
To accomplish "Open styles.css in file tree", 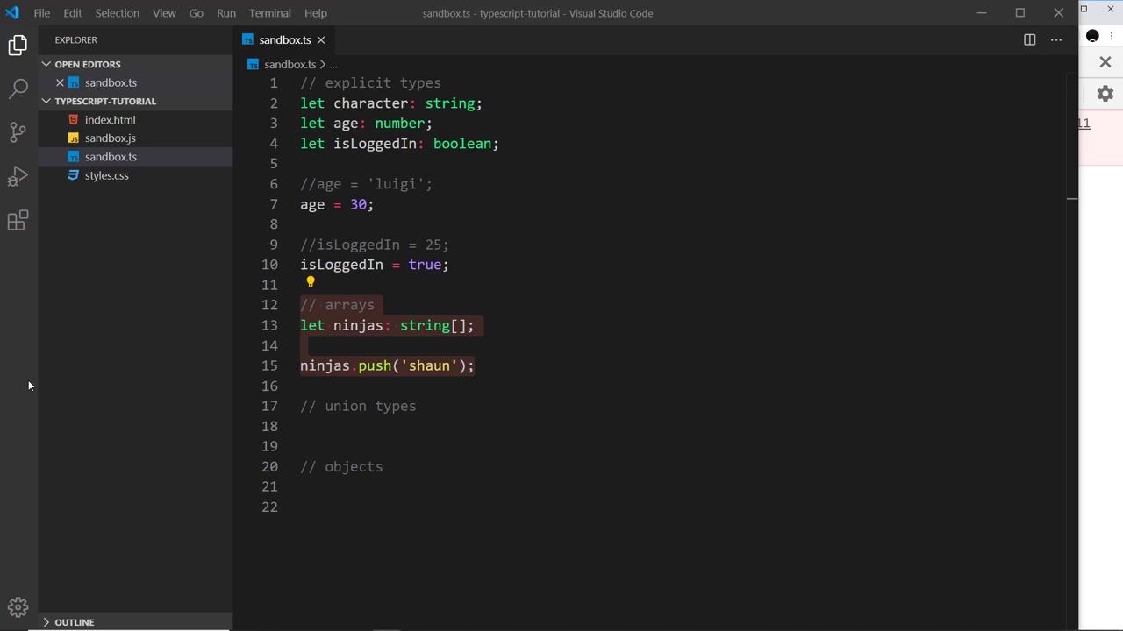I will coord(136,175).
